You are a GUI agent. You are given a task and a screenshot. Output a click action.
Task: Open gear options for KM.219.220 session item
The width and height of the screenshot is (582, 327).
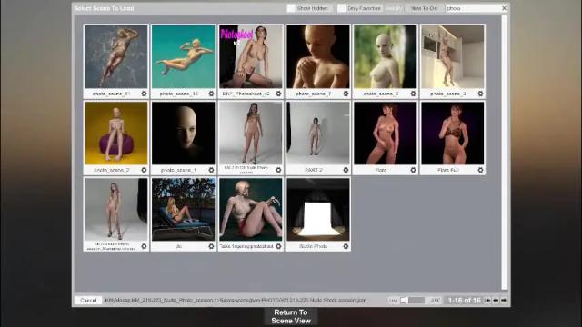pyautogui.click(x=278, y=170)
